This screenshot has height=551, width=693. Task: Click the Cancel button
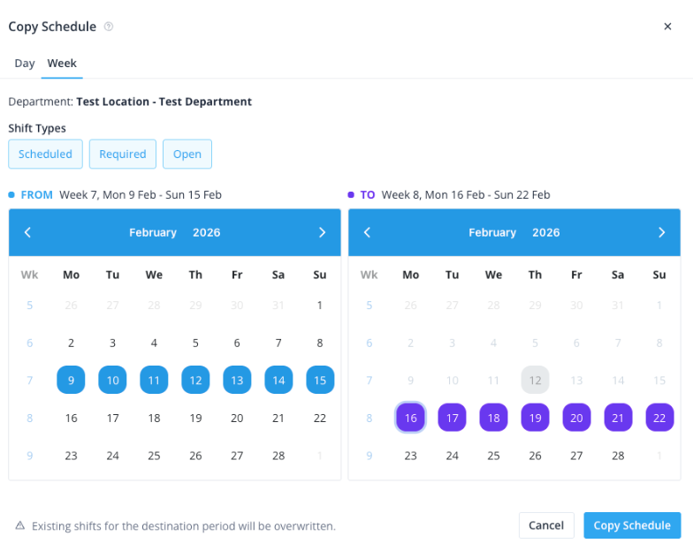(x=546, y=525)
